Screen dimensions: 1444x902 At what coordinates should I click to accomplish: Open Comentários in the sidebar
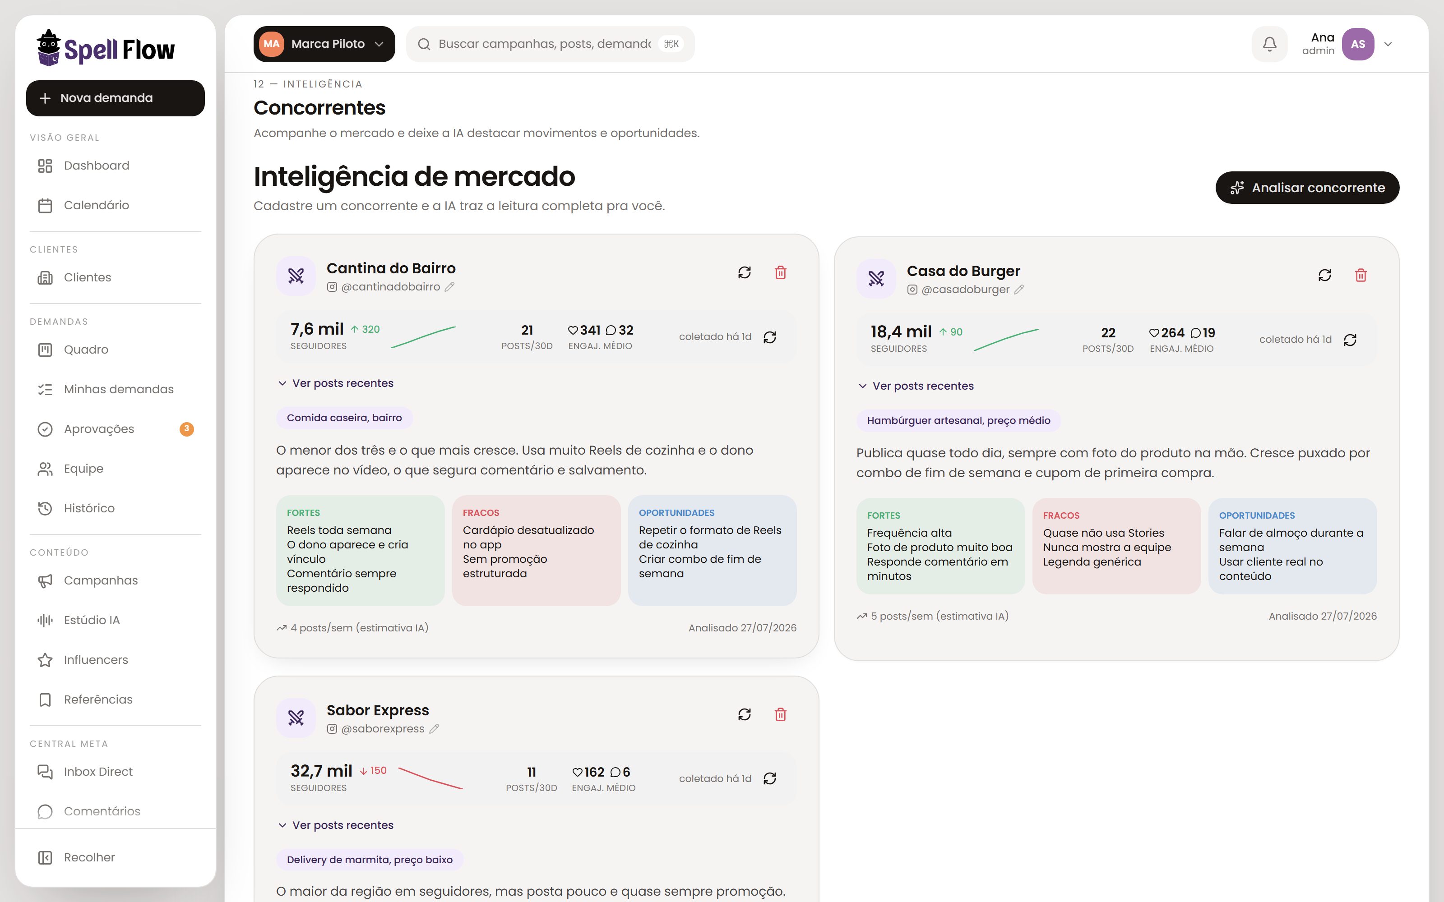tap(115, 811)
